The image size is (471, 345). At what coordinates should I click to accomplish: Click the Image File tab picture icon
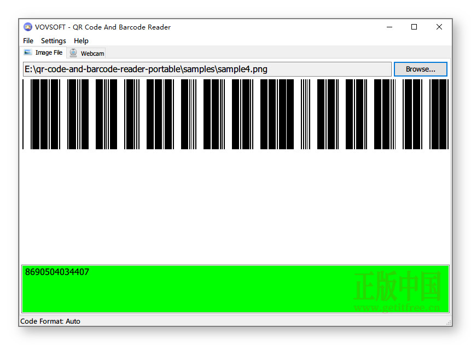click(x=28, y=52)
